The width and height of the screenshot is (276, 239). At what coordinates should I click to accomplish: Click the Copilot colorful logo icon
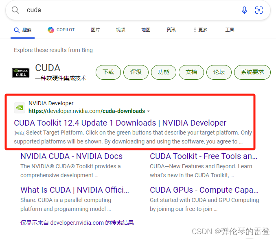click(x=51, y=30)
